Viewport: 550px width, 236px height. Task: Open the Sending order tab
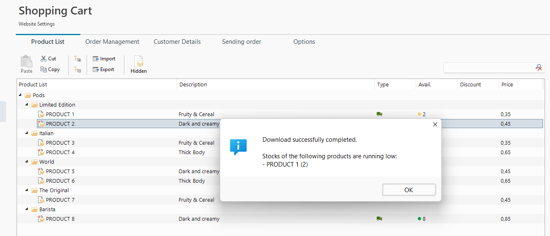click(x=242, y=42)
